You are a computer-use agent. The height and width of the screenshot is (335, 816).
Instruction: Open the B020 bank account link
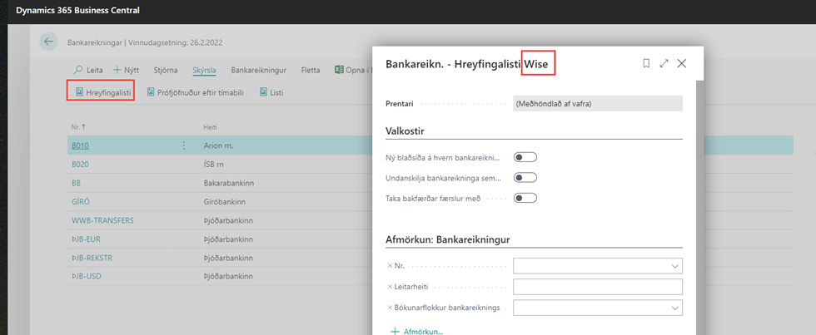81,164
